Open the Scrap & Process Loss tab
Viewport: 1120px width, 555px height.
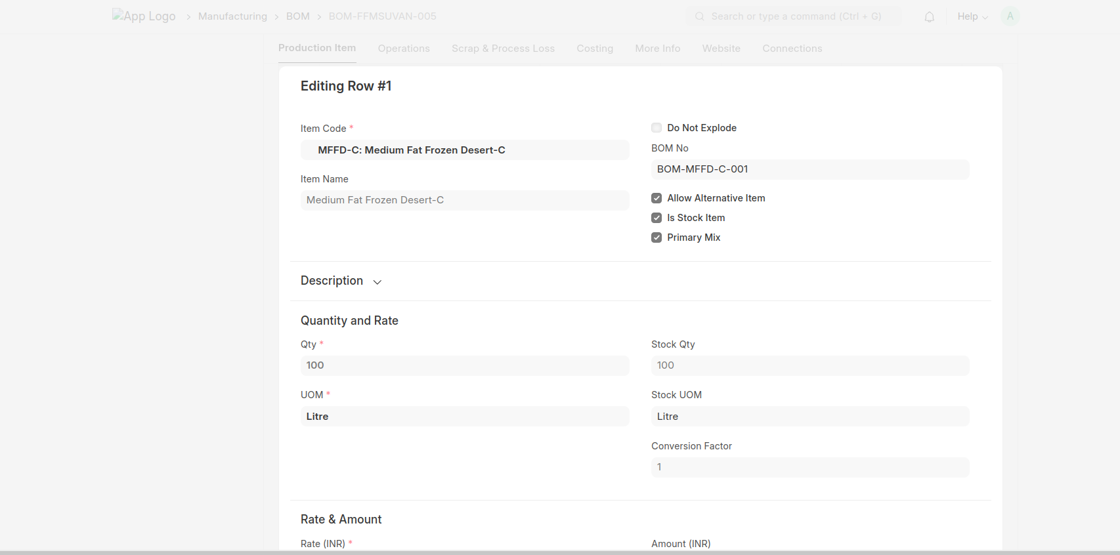(503, 49)
